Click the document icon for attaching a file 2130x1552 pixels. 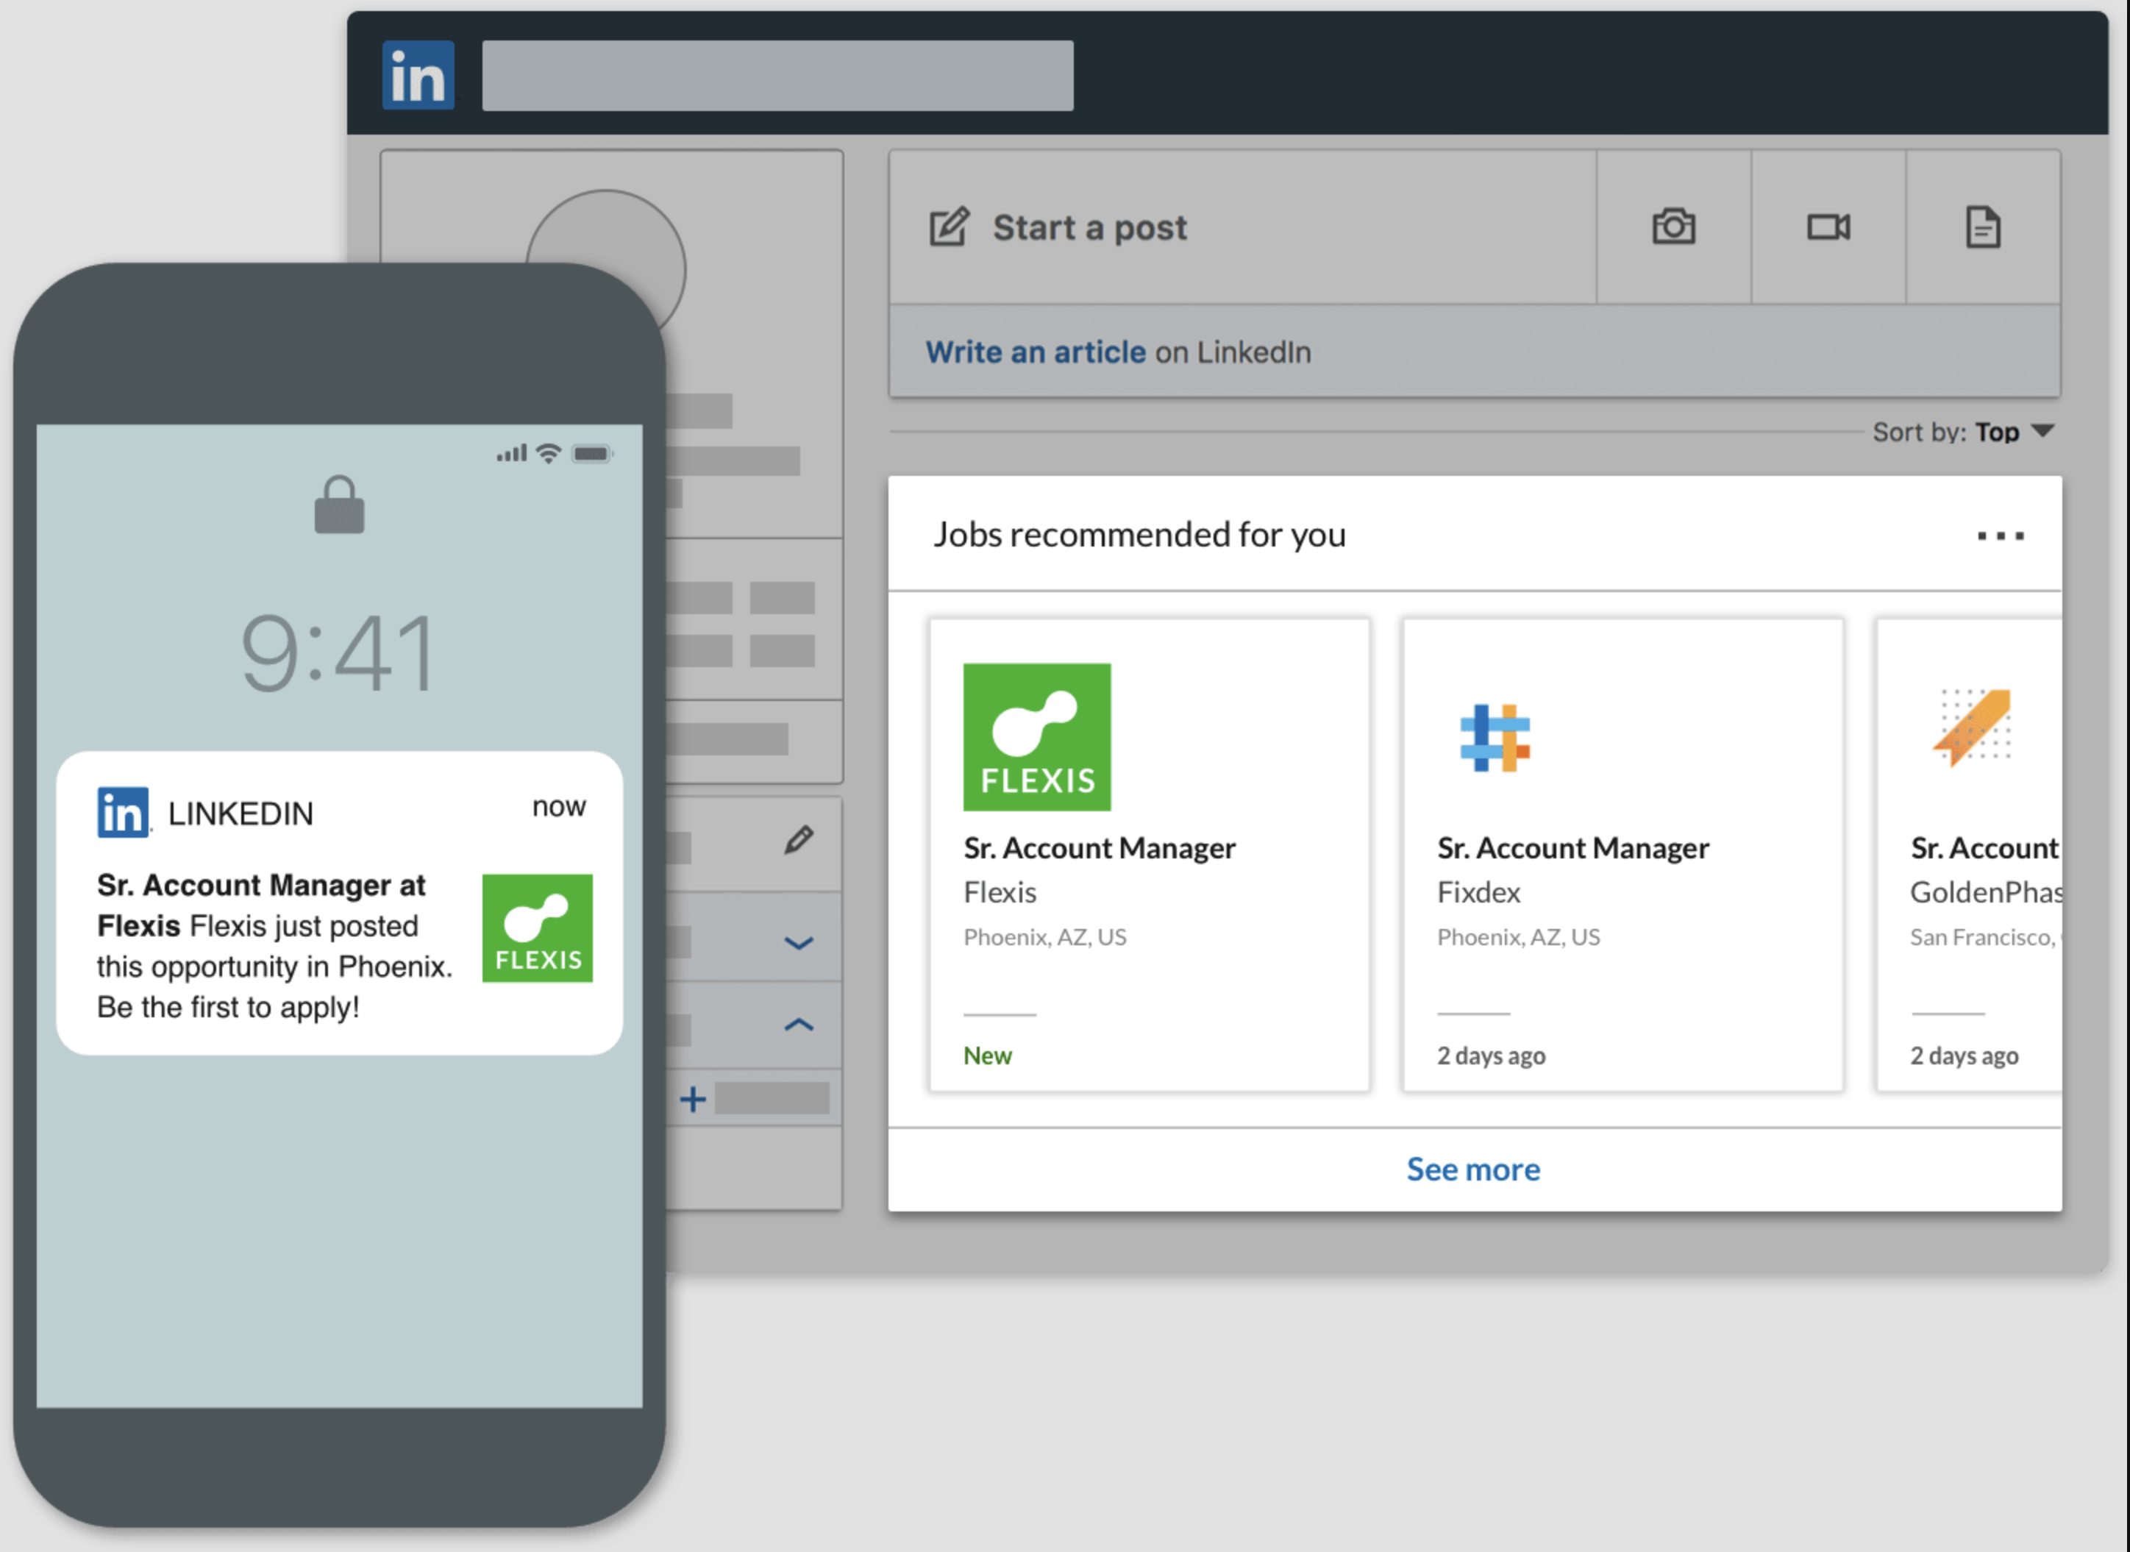tap(1984, 227)
